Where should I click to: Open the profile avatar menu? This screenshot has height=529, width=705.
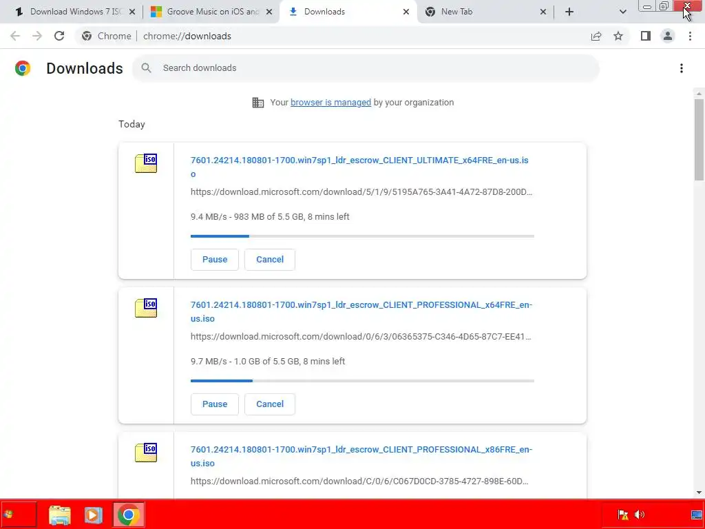[x=668, y=36]
